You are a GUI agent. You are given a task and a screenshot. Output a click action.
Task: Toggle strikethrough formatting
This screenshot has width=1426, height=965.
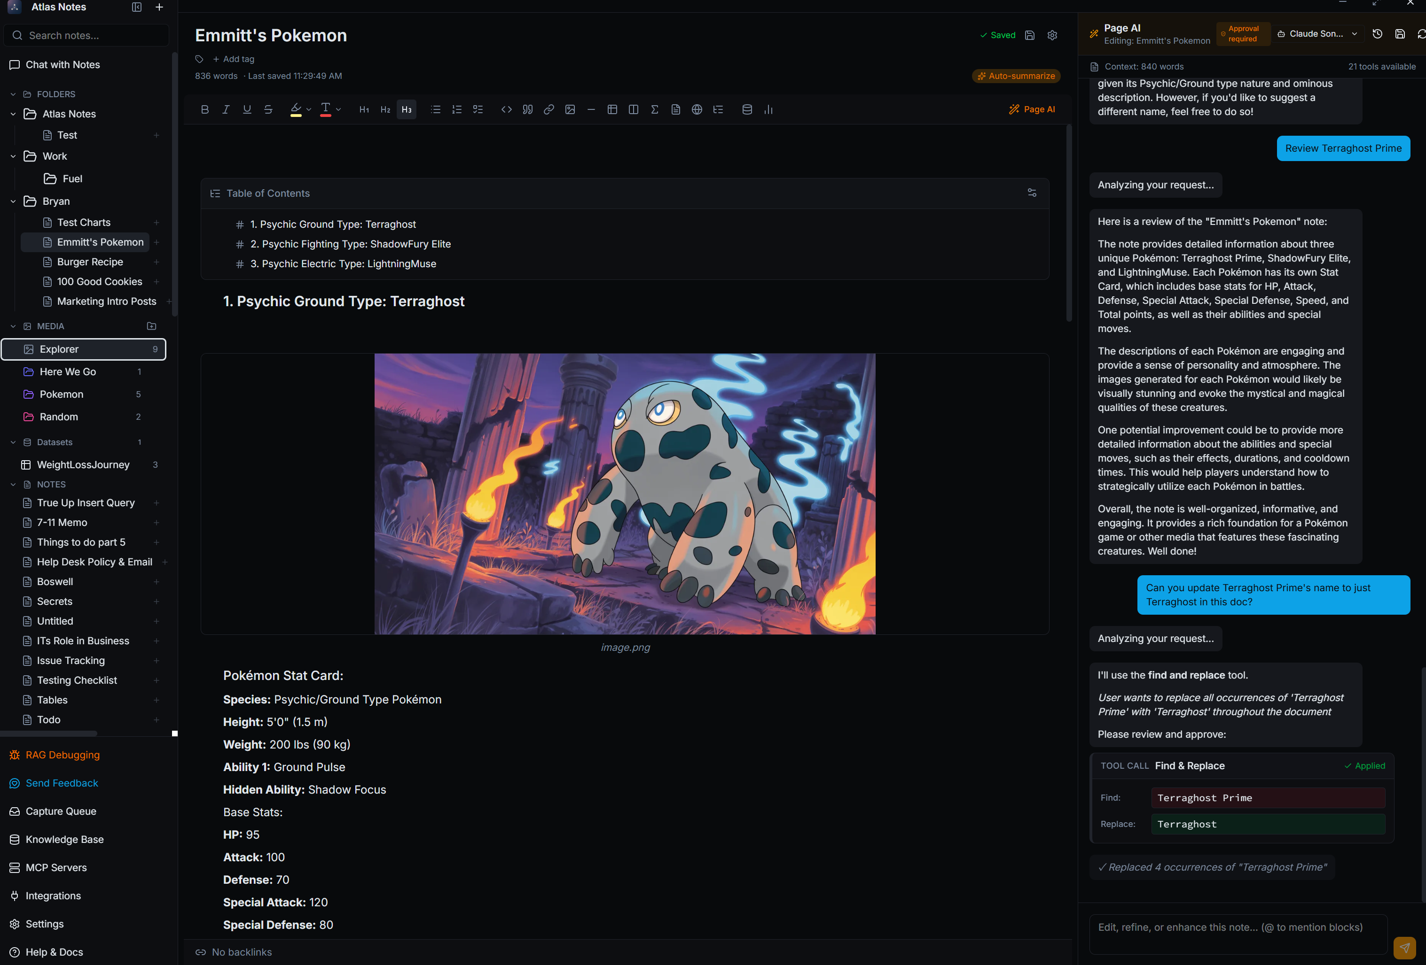[268, 109]
